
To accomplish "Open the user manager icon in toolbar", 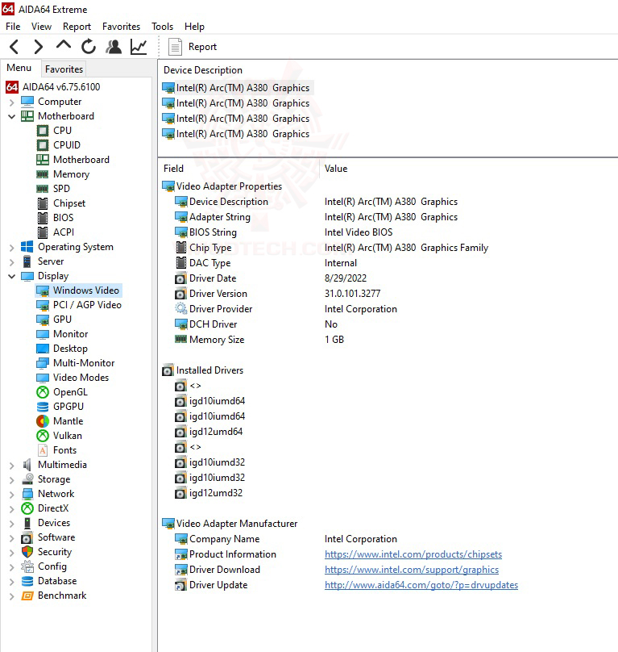I will [x=114, y=47].
